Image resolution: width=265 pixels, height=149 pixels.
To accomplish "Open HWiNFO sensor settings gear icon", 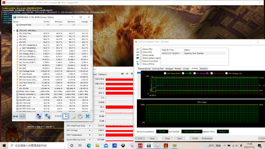I will 80,117.
